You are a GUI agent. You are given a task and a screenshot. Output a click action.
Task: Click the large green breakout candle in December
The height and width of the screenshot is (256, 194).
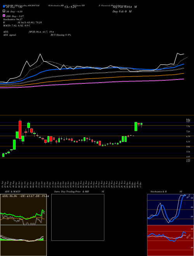coord(136,126)
